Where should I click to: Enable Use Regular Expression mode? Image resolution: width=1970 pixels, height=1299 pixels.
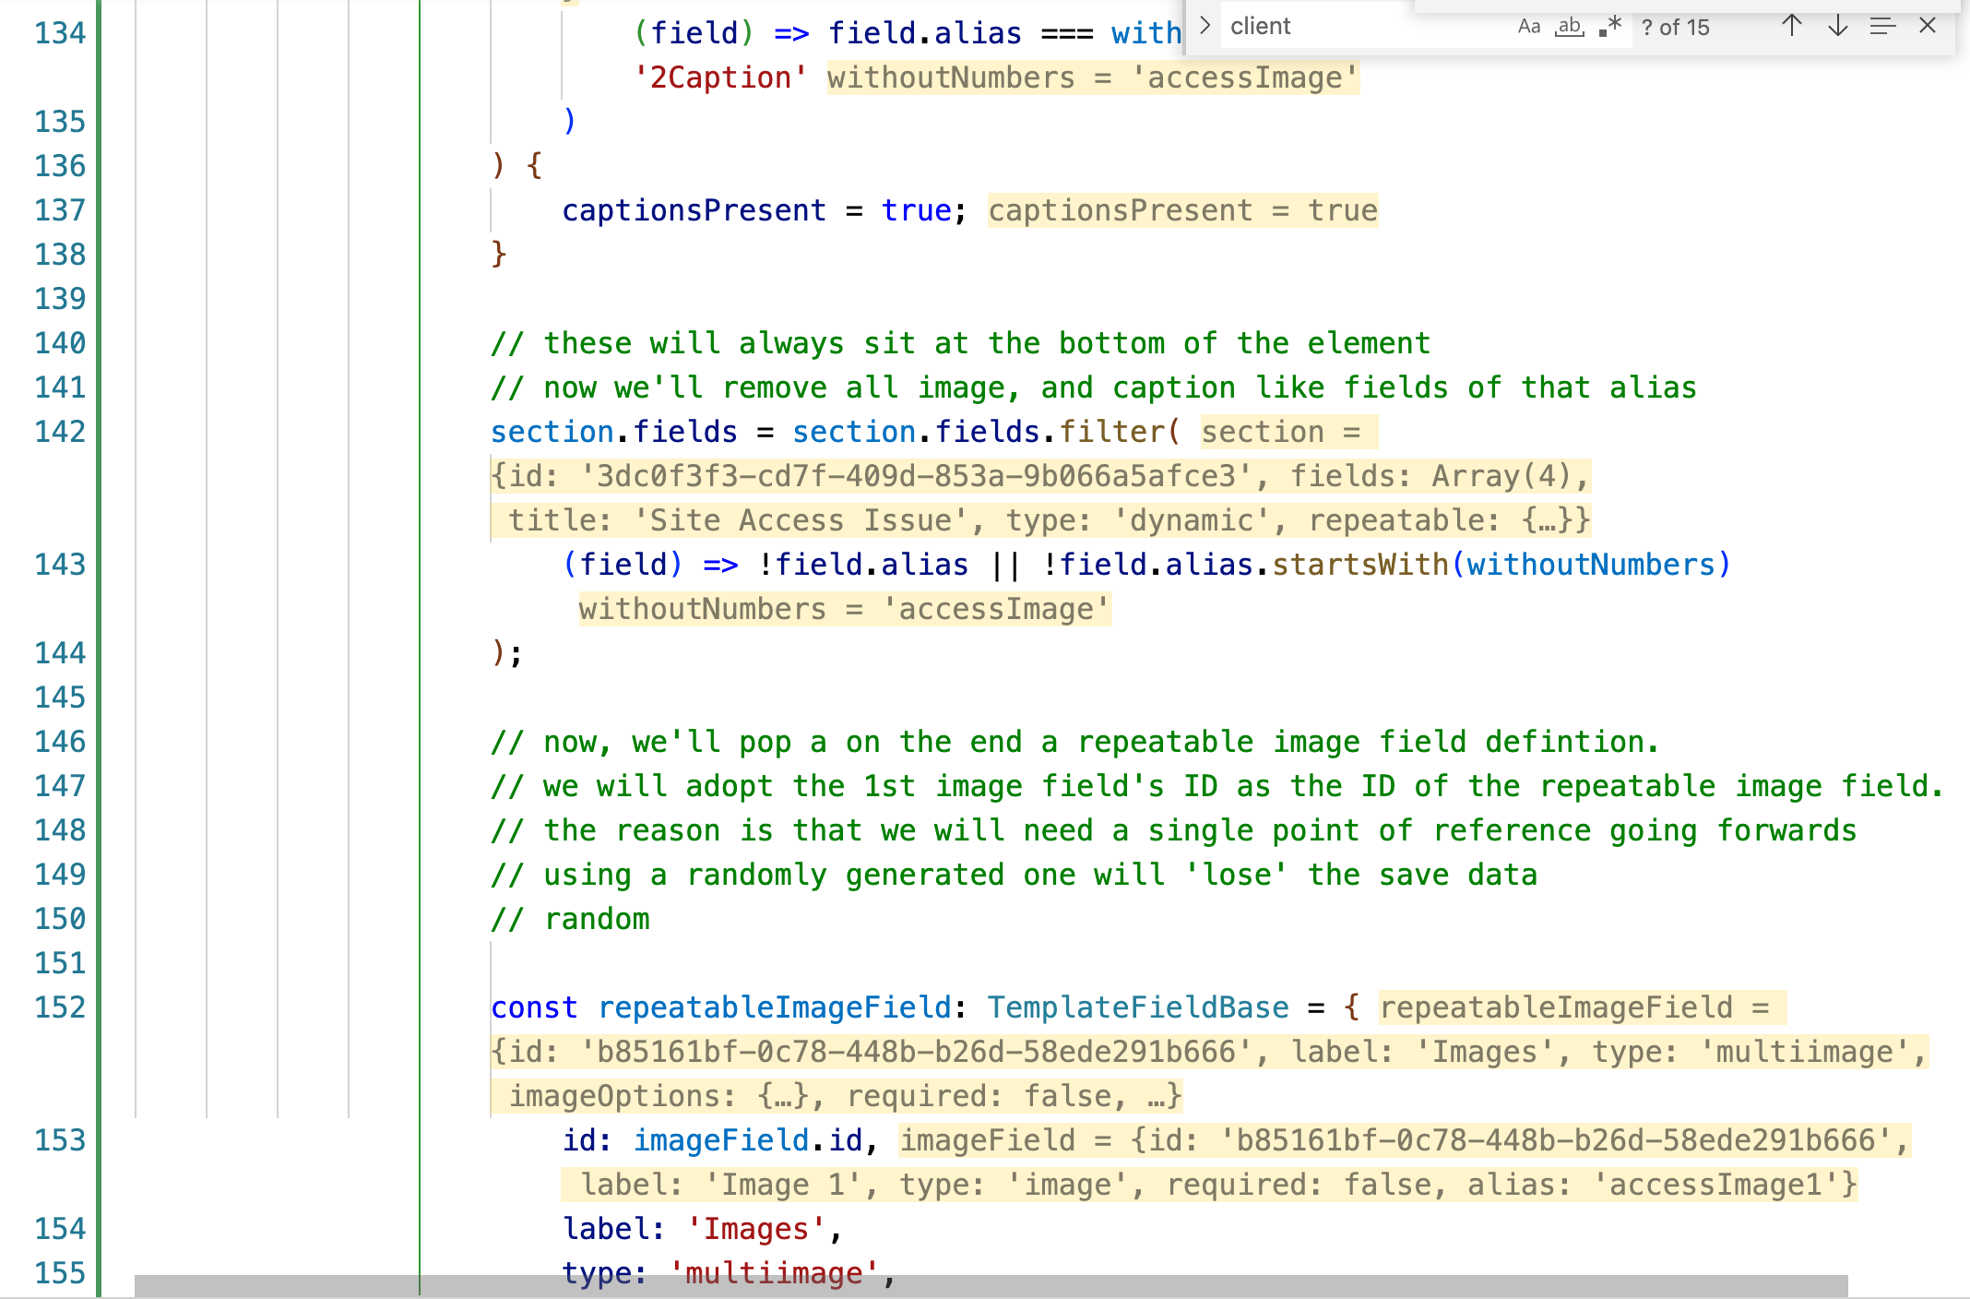tap(1608, 27)
